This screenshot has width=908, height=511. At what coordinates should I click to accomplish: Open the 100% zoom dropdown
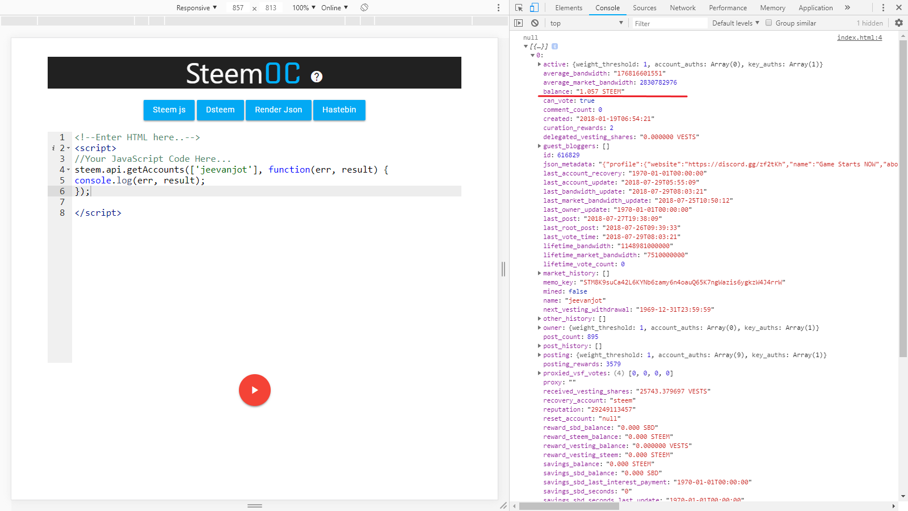point(304,7)
